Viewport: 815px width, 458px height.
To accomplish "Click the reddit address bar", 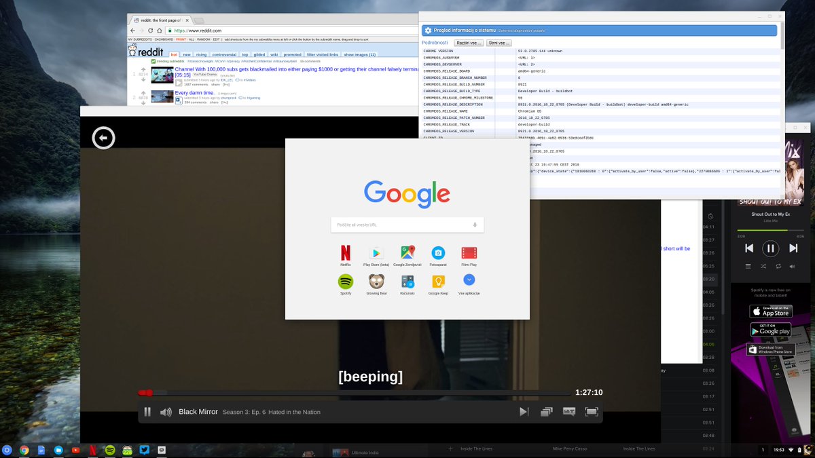I will click(292, 31).
